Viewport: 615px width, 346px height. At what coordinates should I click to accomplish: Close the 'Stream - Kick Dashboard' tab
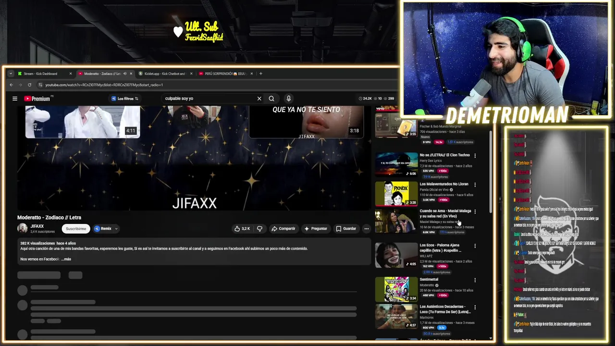point(70,74)
